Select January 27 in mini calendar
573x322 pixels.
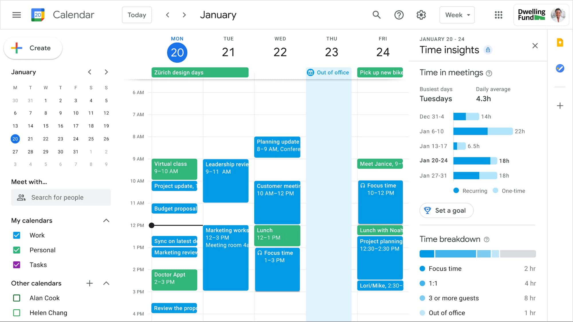coord(15,152)
